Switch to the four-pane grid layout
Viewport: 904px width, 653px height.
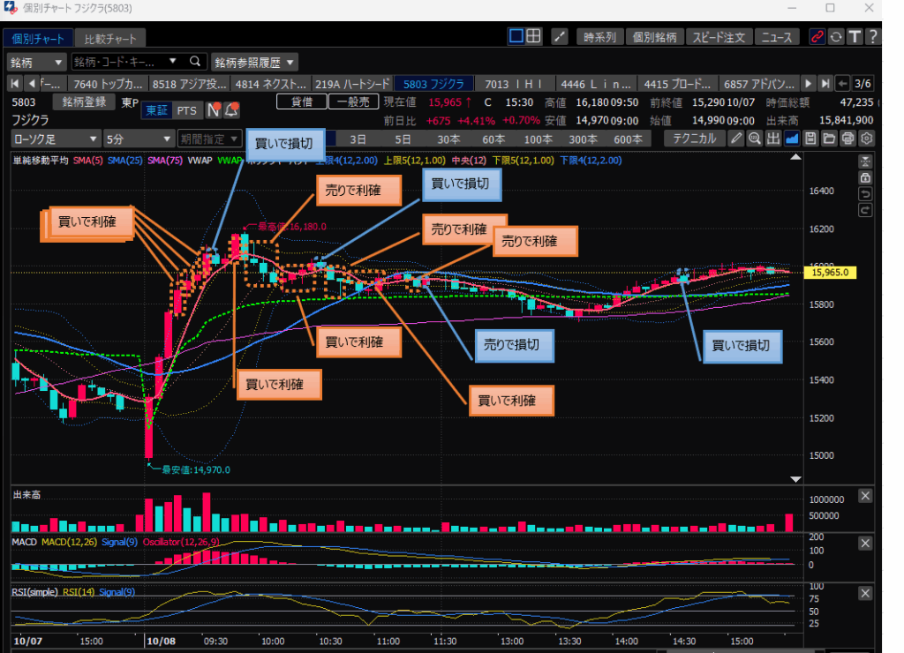534,36
